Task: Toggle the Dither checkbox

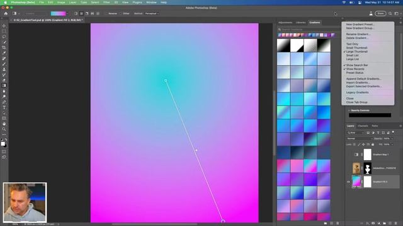Action: tap(120, 14)
